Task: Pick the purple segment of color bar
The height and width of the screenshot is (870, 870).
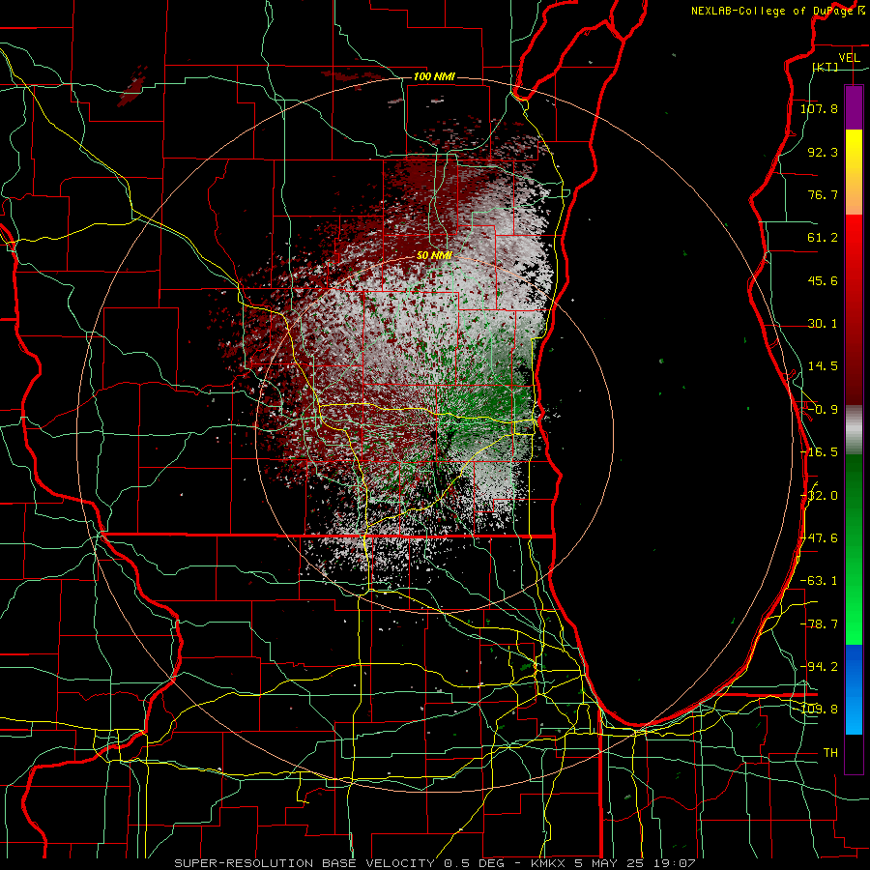Action: 854,107
